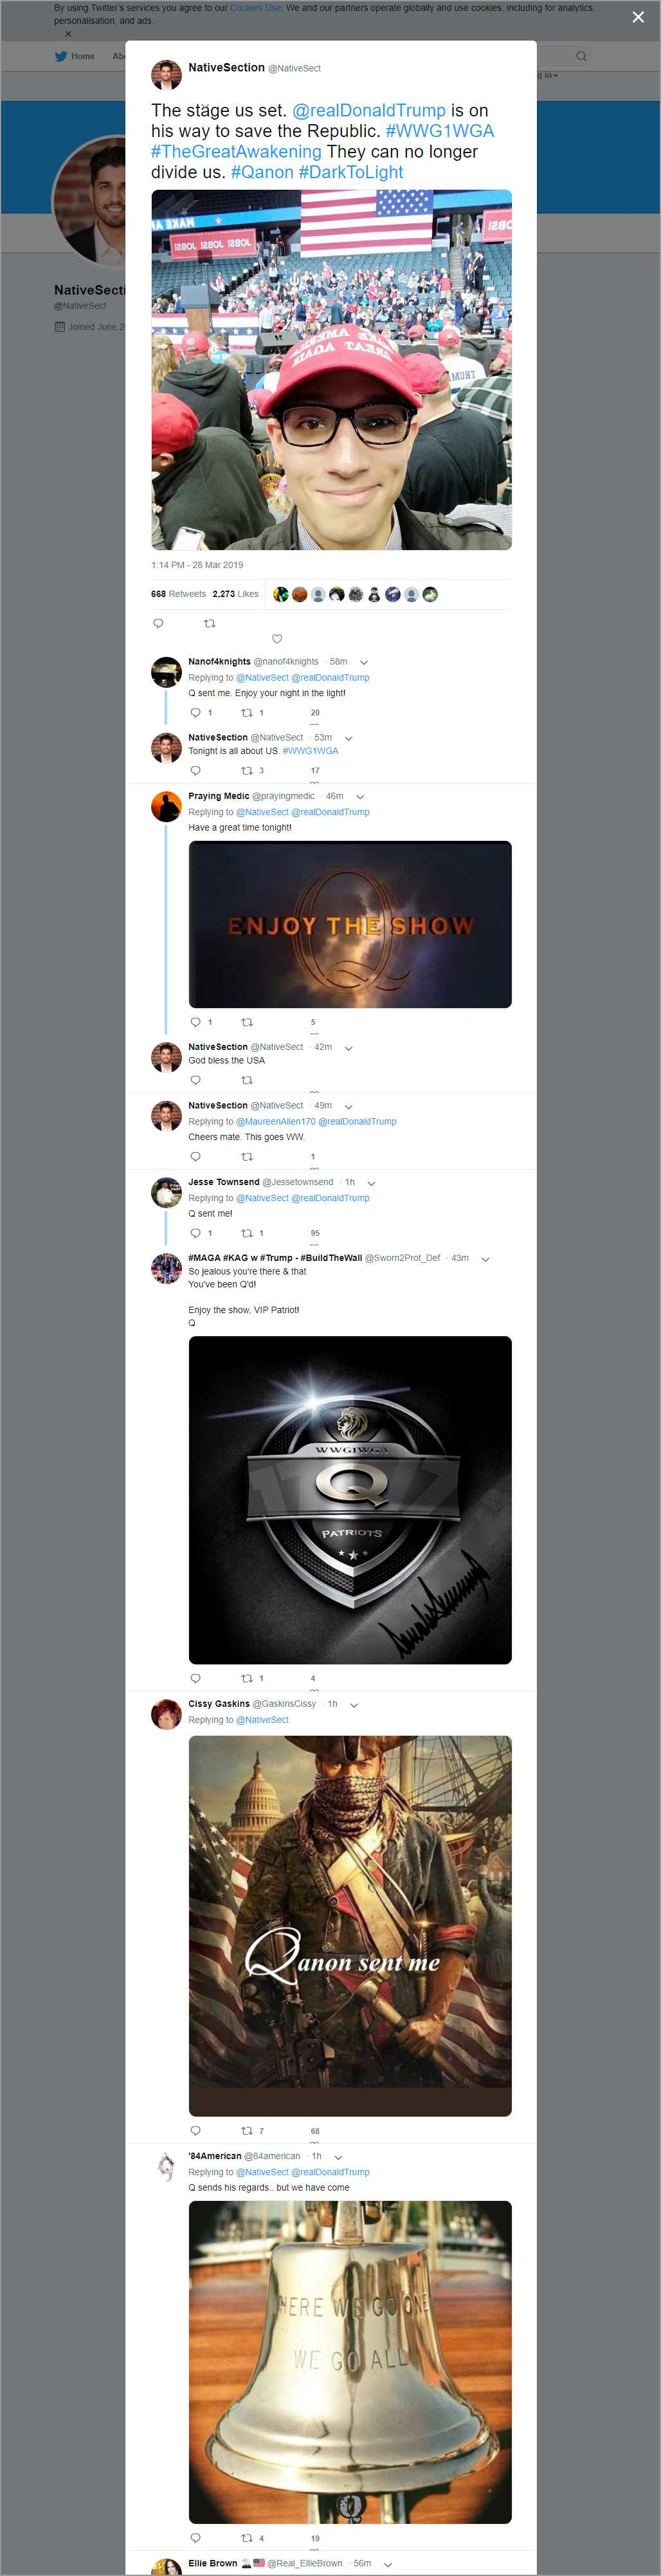Open the chevron menu on Cissy Gaskins' reply
This screenshot has width=661, height=2576.
(x=354, y=1704)
